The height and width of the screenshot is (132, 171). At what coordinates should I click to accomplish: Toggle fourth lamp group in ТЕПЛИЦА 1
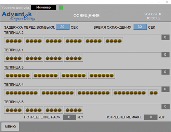click(x=74, y=58)
